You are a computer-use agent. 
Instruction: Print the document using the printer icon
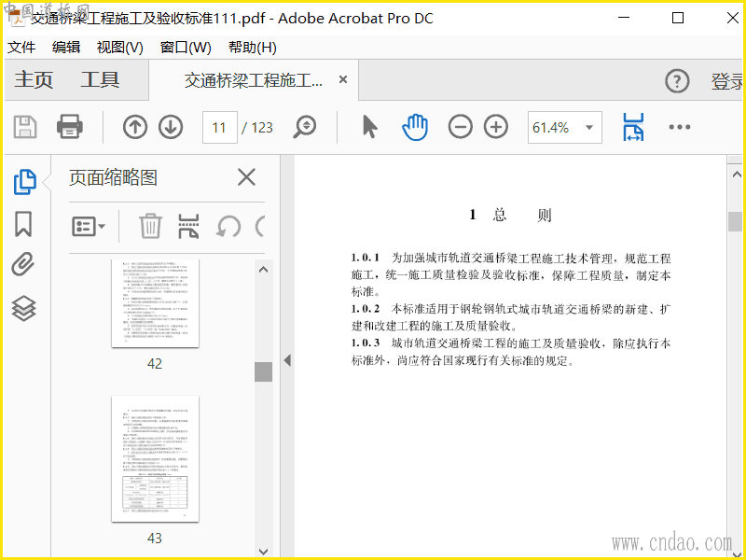point(70,127)
